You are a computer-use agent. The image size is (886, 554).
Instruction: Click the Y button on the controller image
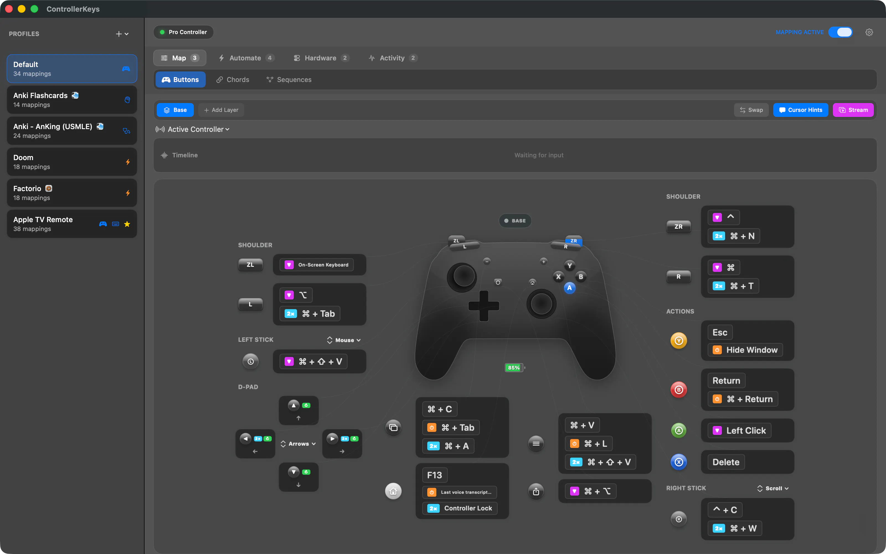pyautogui.click(x=569, y=266)
